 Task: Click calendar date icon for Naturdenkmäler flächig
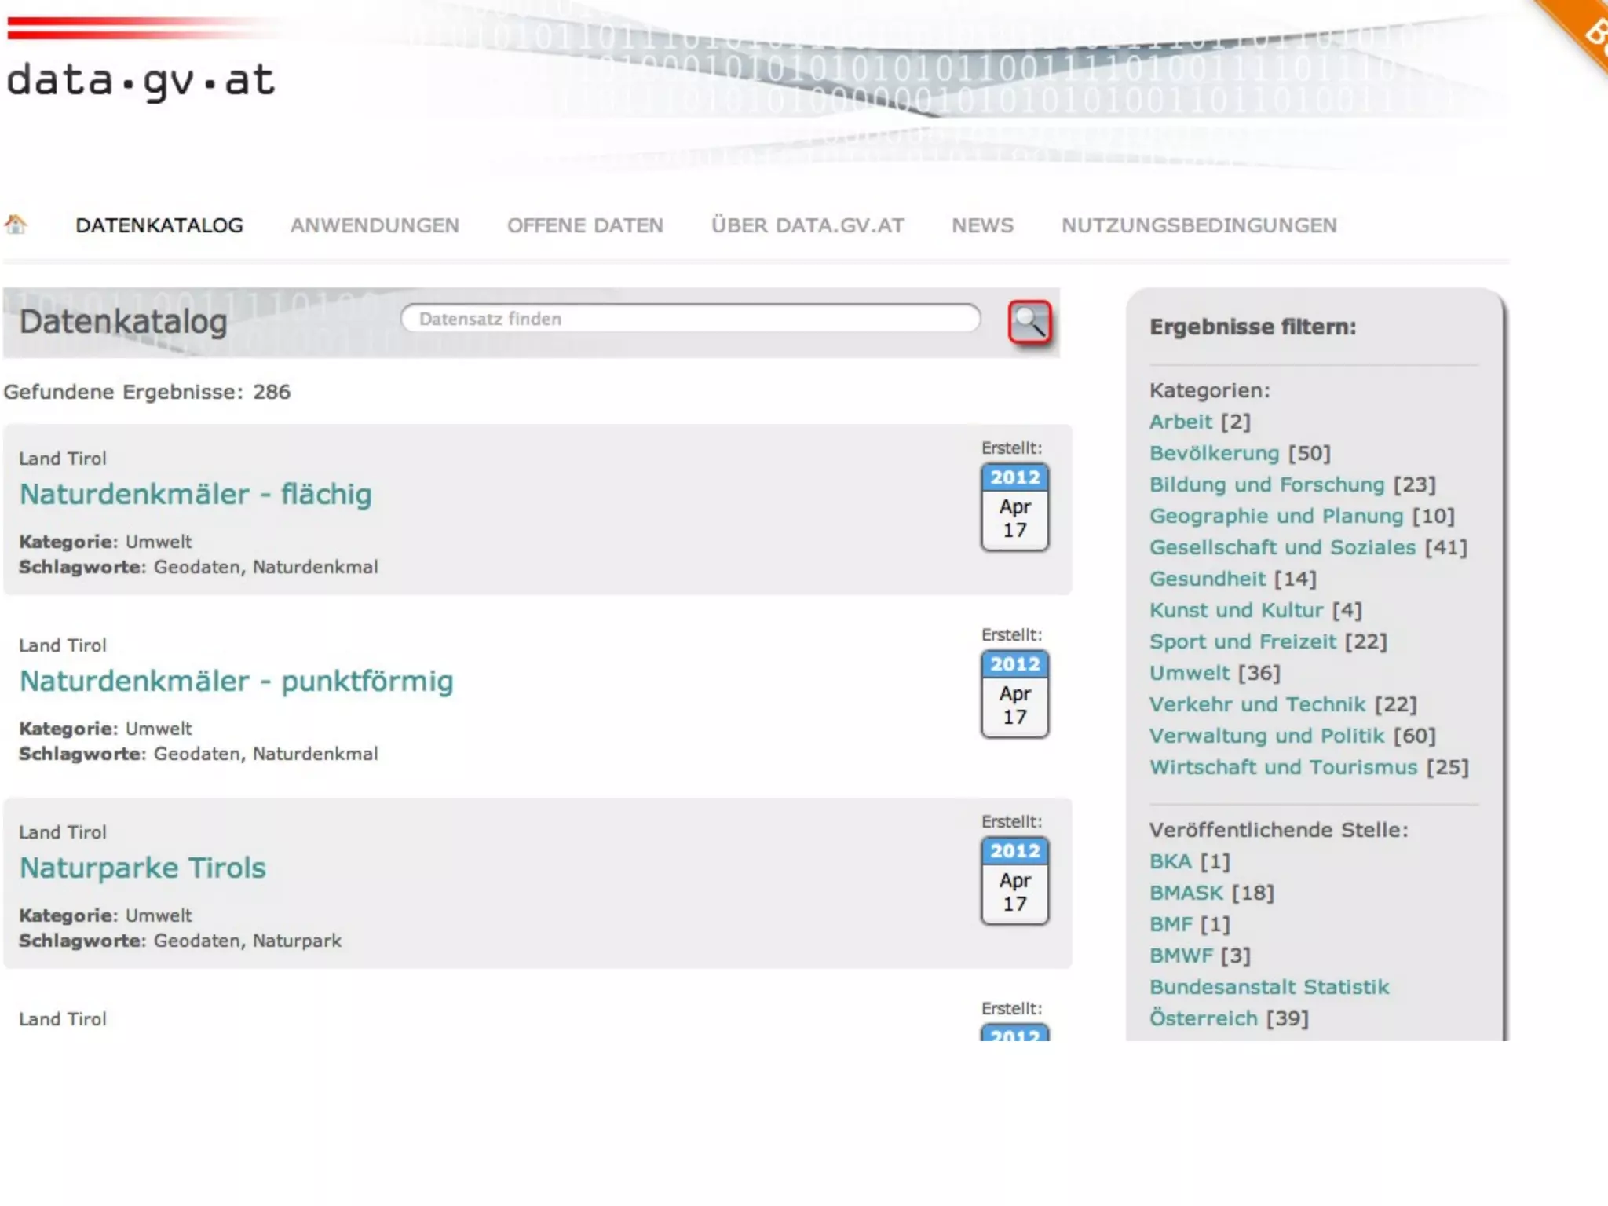point(1014,507)
